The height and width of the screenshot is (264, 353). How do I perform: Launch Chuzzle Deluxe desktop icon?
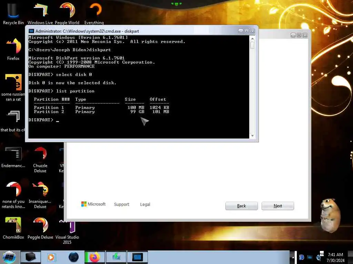[40, 159]
